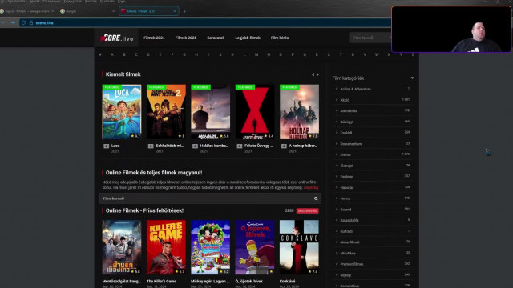The image size is (513, 288).
Task: Click the film icon beside Sokkal több title
Action: click(x=151, y=146)
